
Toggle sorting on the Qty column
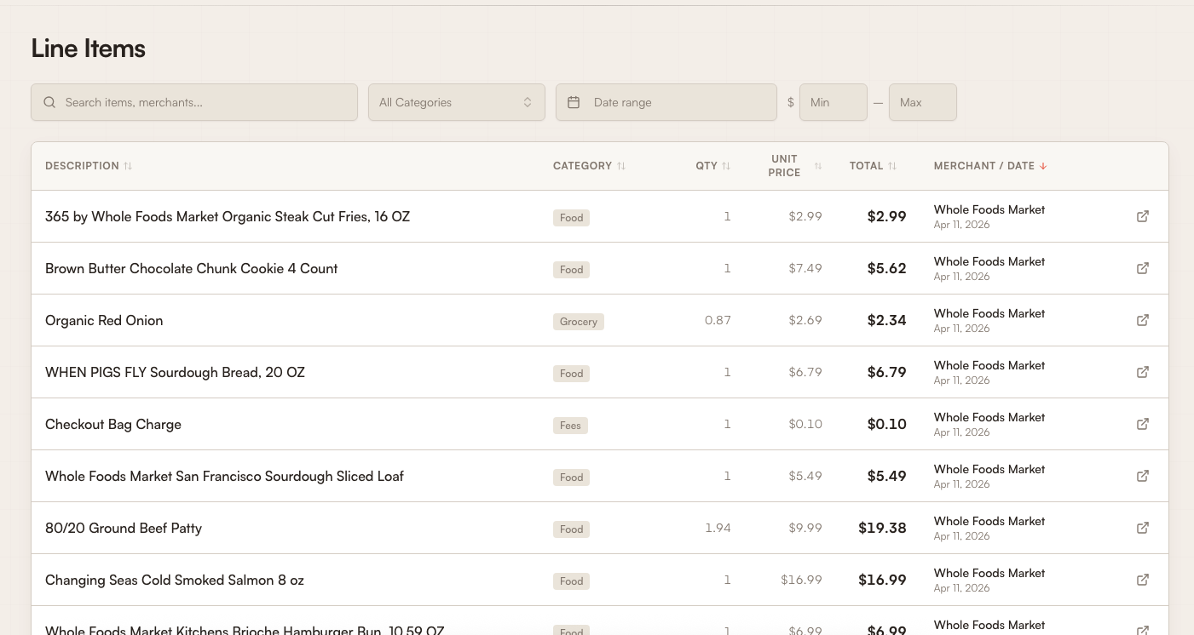[x=712, y=166]
